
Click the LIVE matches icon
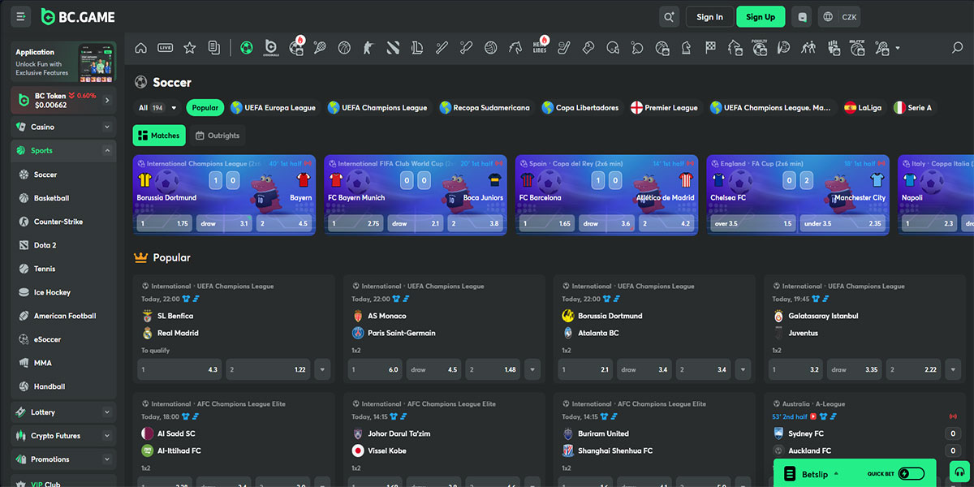(x=165, y=48)
